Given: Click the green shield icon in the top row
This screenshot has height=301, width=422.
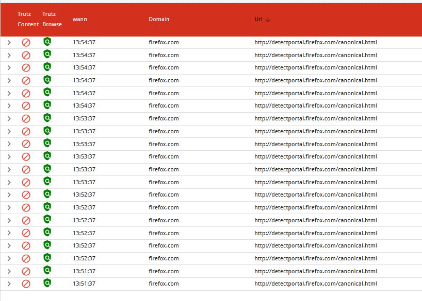Looking at the screenshot, I should click(47, 42).
